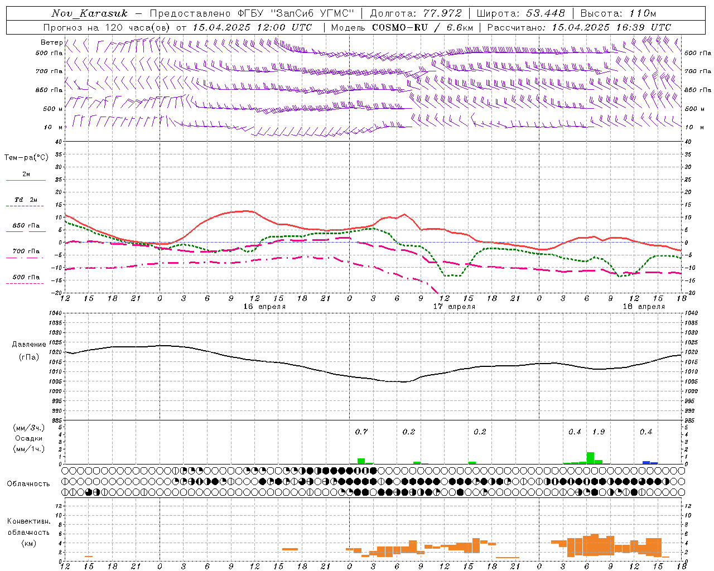Click the precipitation value '1.9'
Viewport: 714px width, 571px height.
pos(599,432)
